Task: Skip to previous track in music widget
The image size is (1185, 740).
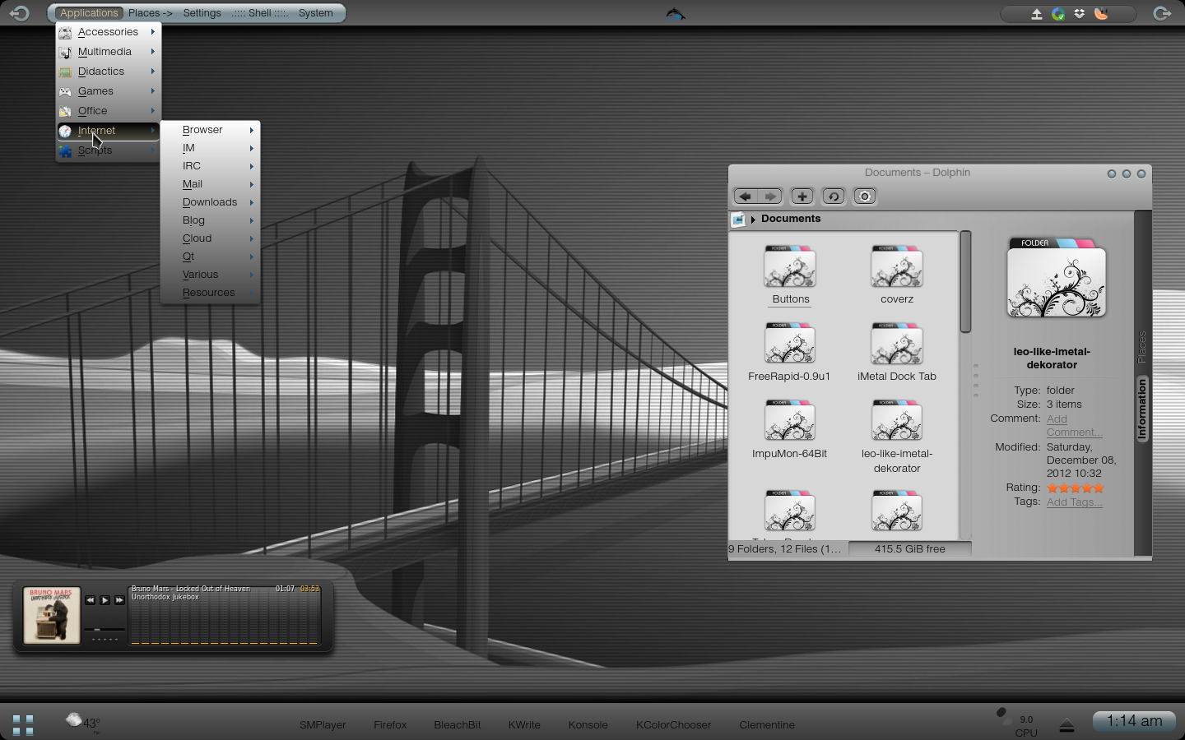Action: coord(91,600)
